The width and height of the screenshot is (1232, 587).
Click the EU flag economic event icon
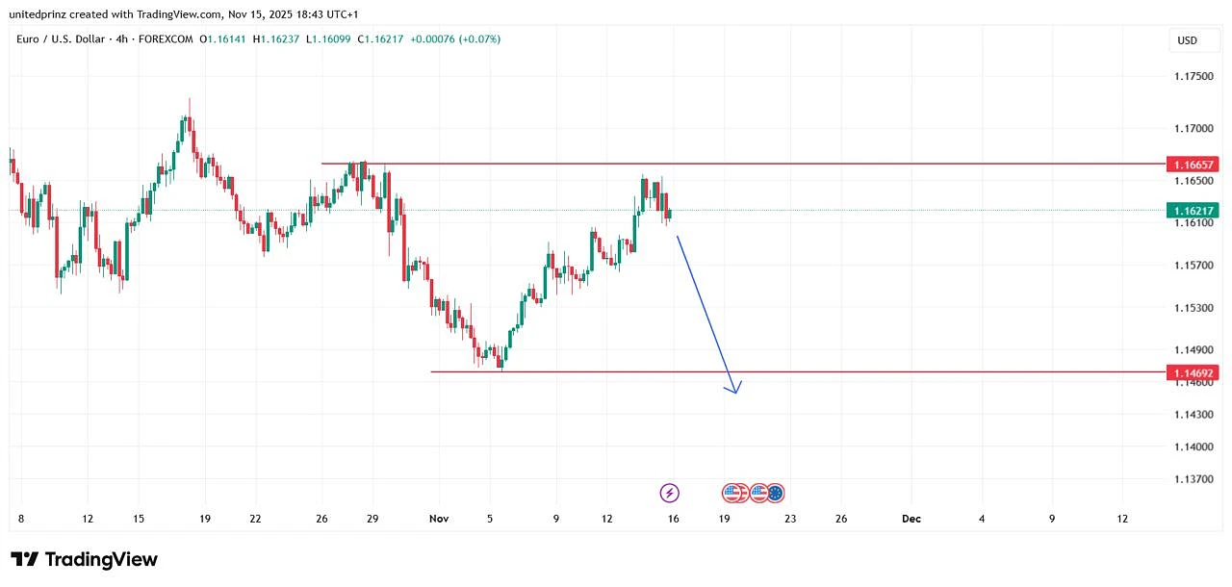coord(775,493)
